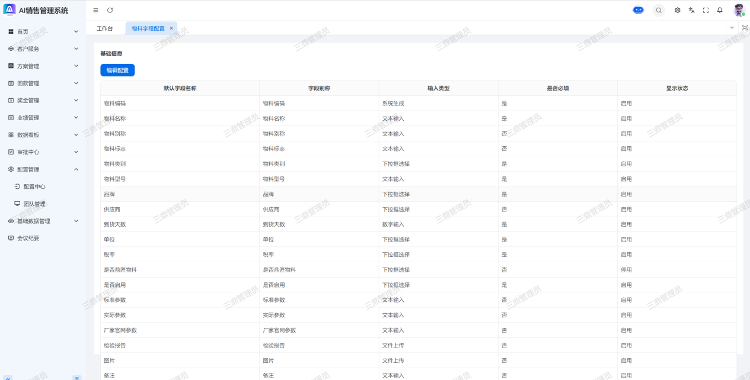Click the 编辑配置 button
The image size is (750, 380).
click(117, 70)
